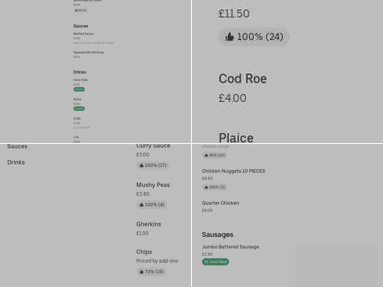Viewport: 383px width, 287px height.
Task: Click Jumbo Battered Sausage image thumbnail
Action: pyautogui.click(x=336, y=265)
